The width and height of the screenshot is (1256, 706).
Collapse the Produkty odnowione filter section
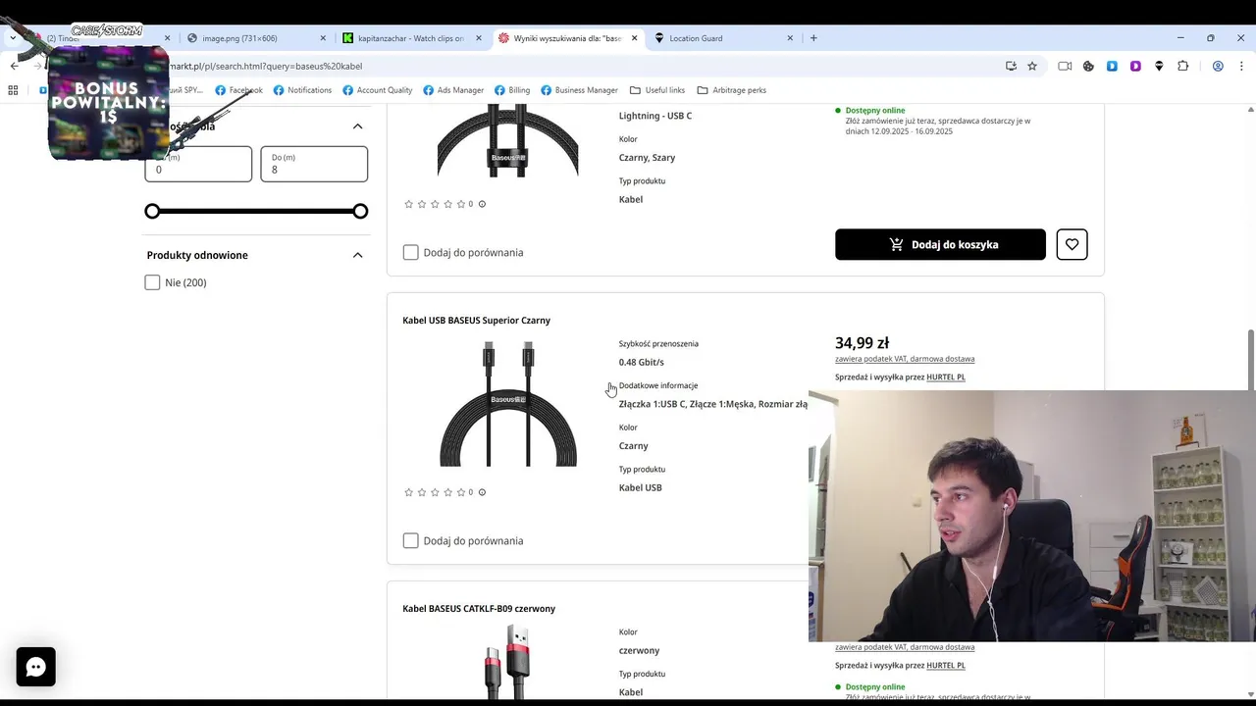pos(357,255)
